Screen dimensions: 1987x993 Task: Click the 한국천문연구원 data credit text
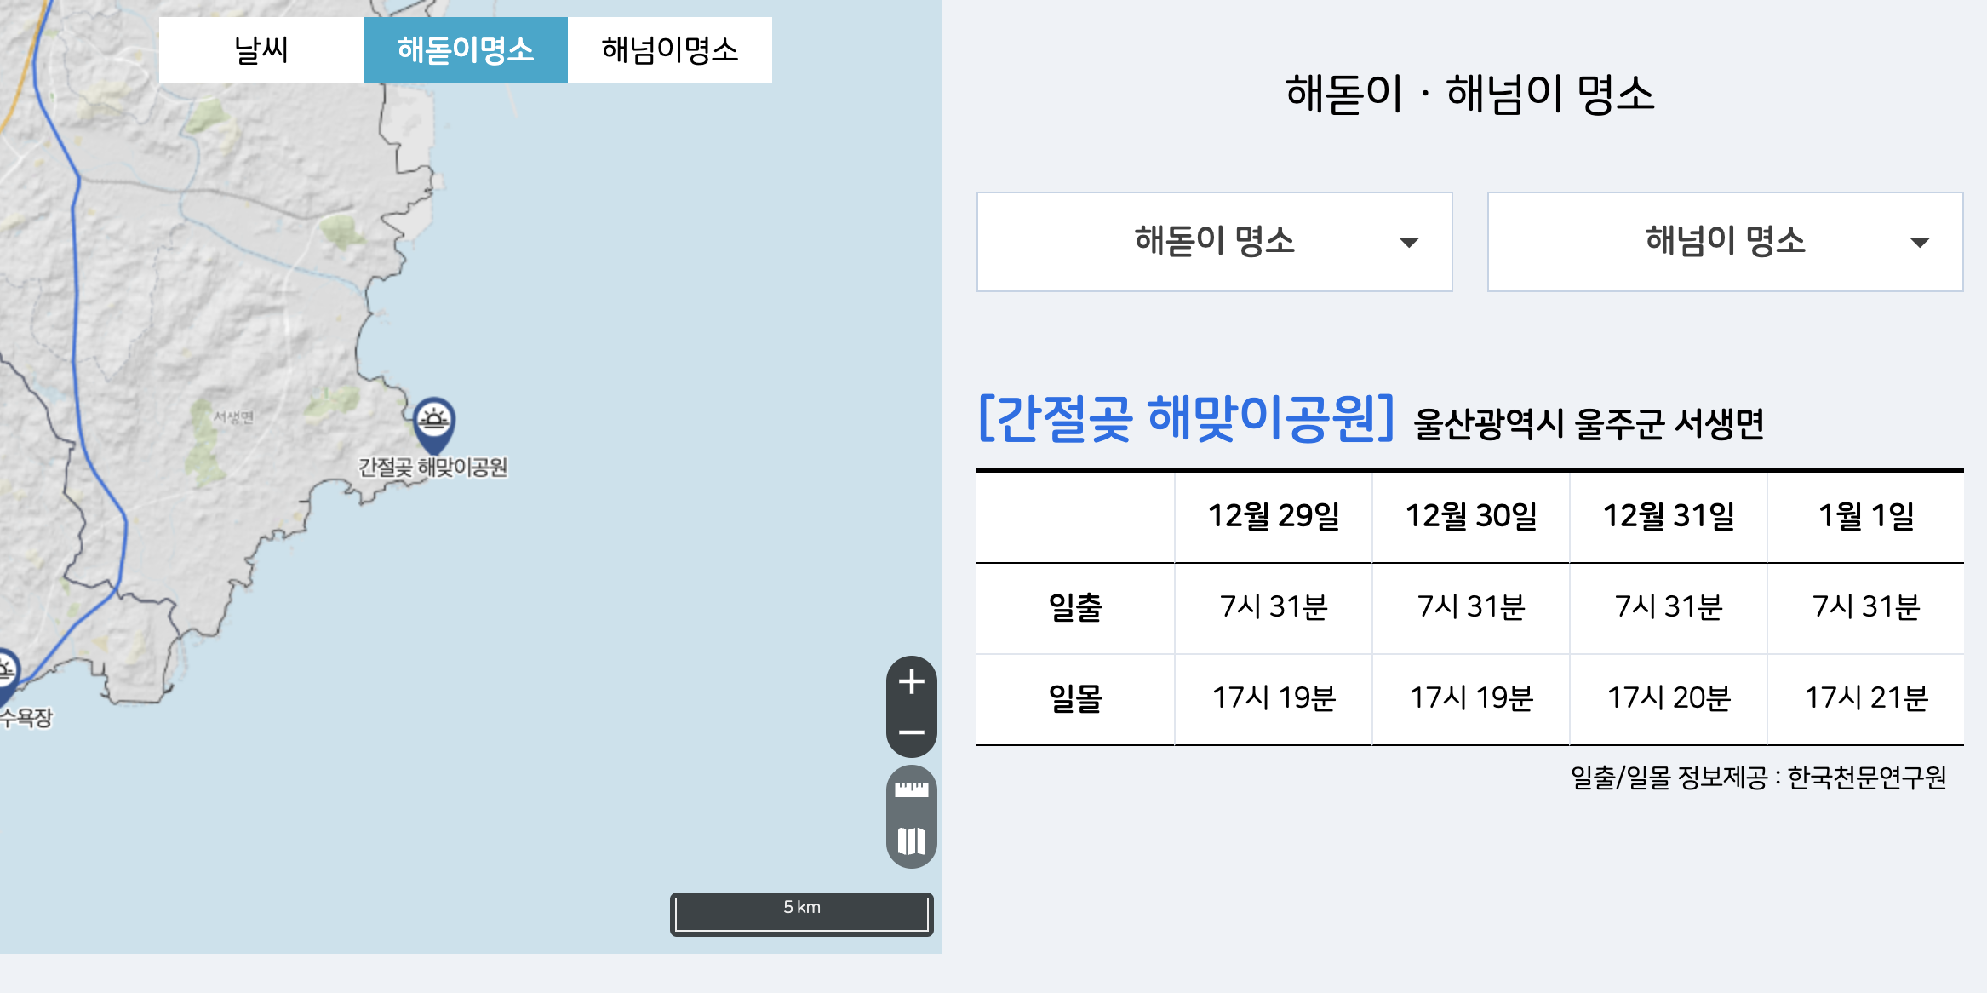tap(1866, 778)
